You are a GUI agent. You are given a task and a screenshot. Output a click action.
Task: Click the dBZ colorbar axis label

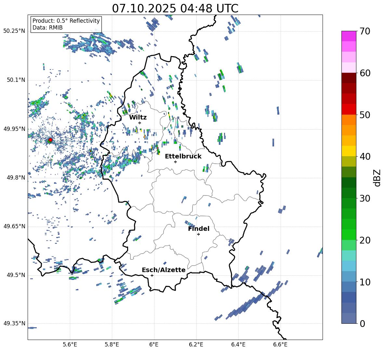coord(377,178)
